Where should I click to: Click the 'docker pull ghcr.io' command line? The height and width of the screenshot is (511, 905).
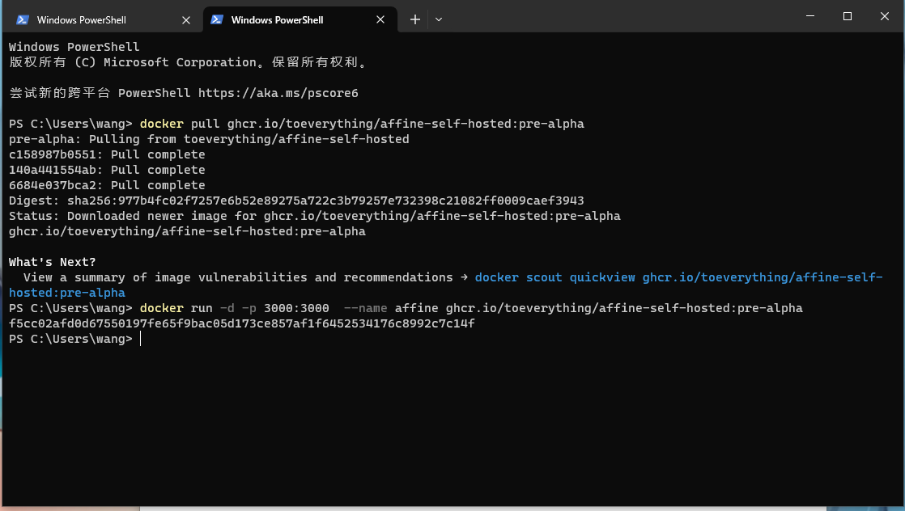(x=296, y=124)
